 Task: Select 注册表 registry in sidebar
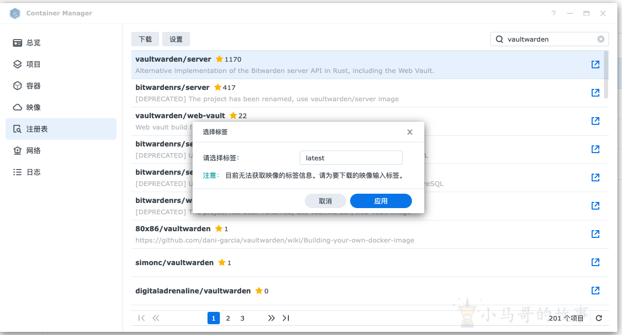(61, 129)
